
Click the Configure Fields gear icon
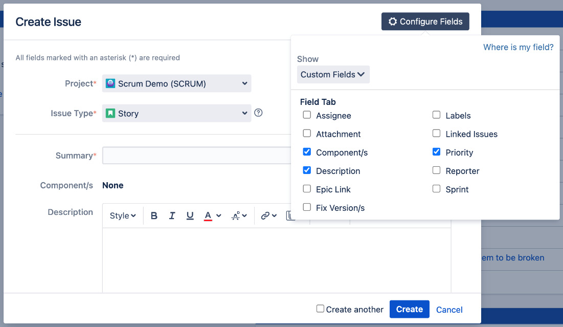click(x=392, y=21)
